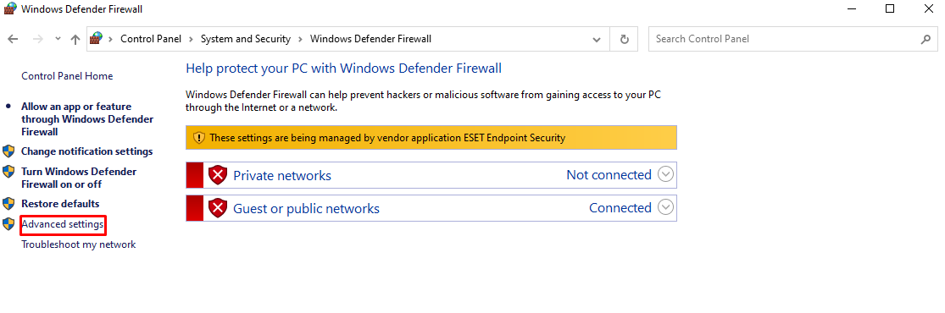Select System and Security breadcrumb

pyautogui.click(x=245, y=39)
